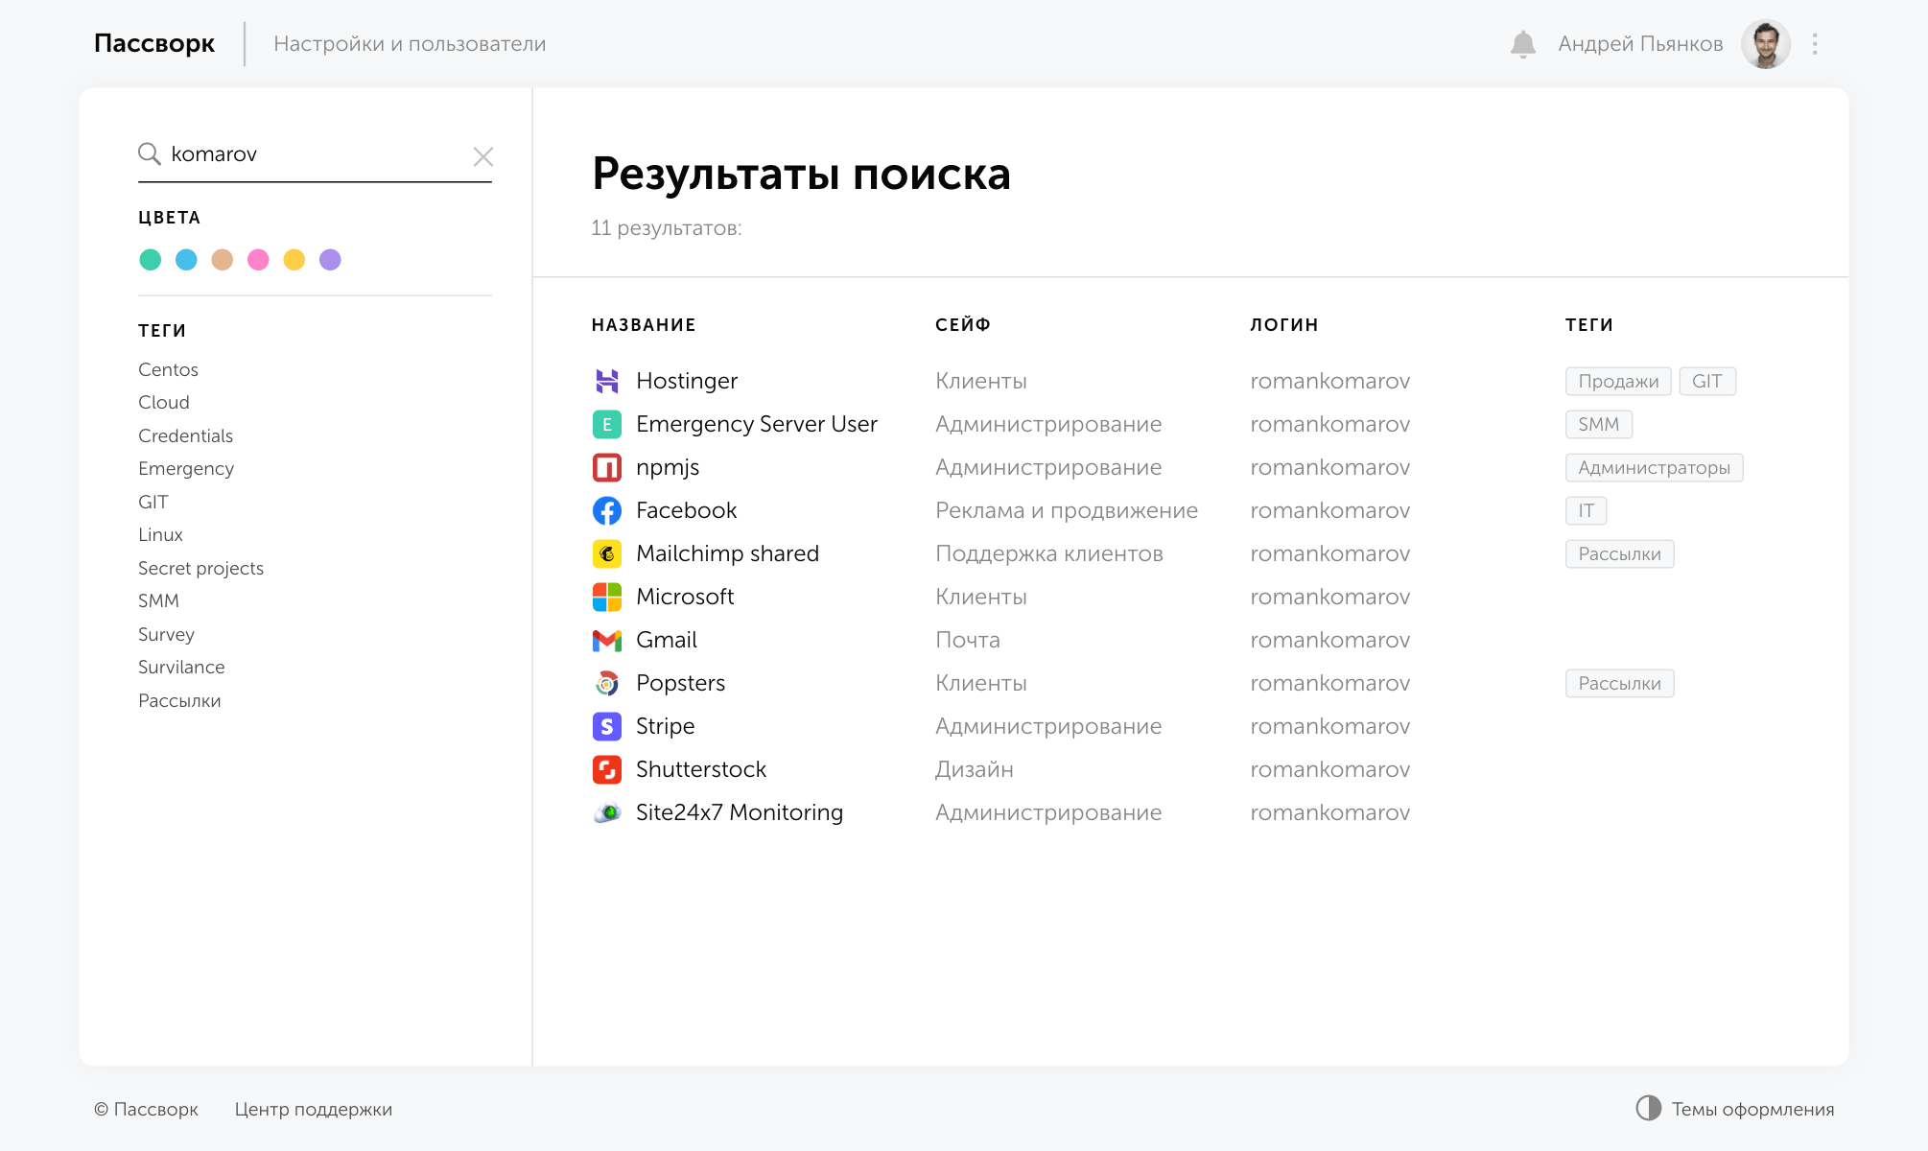Click the search magnifier icon
The width and height of the screenshot is (1928, 1151).
pos(149,154)
